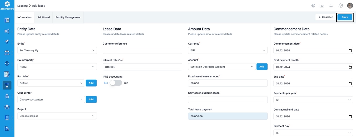The image size is (356, 137).
Task: Click the Fixed asset lease amount field
Action: click(x=228, y=83)
